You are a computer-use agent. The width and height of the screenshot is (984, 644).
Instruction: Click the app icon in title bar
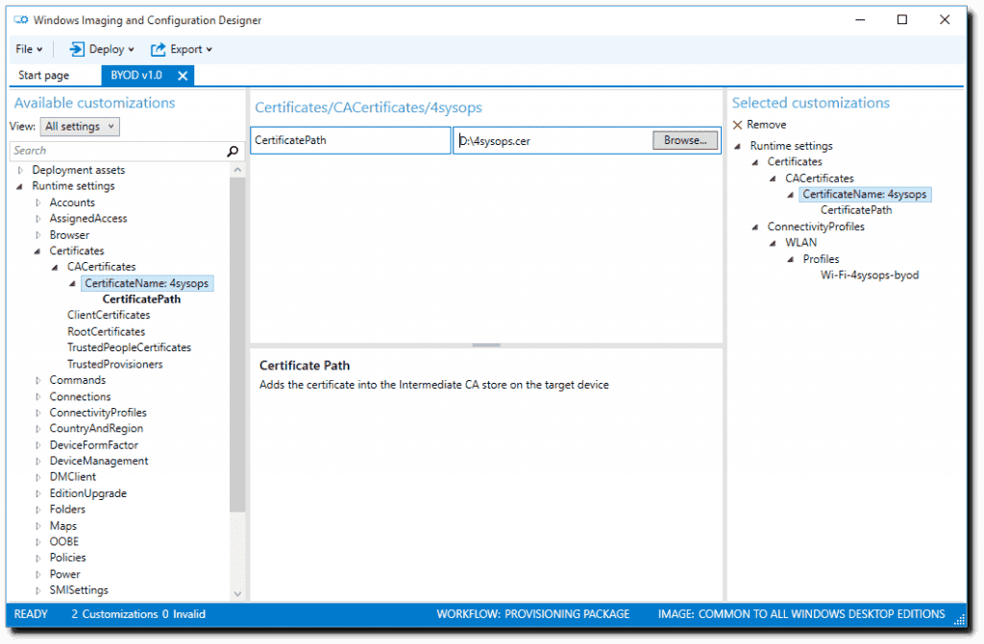pyautogui.click(x=21, y=20)
